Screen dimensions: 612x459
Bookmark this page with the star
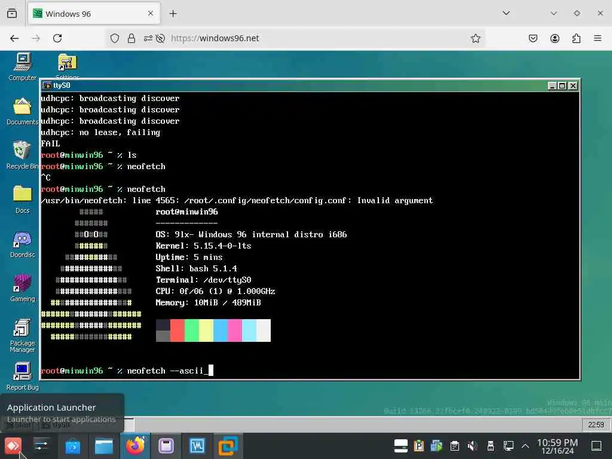tap(475, 38)
